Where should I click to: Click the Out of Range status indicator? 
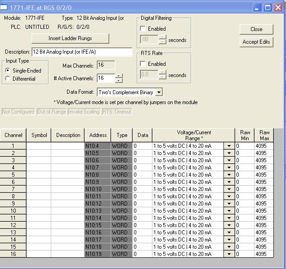(52, 112)
